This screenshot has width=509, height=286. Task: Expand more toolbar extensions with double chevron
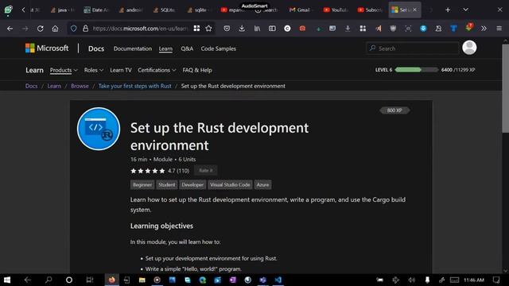point(484,29)
